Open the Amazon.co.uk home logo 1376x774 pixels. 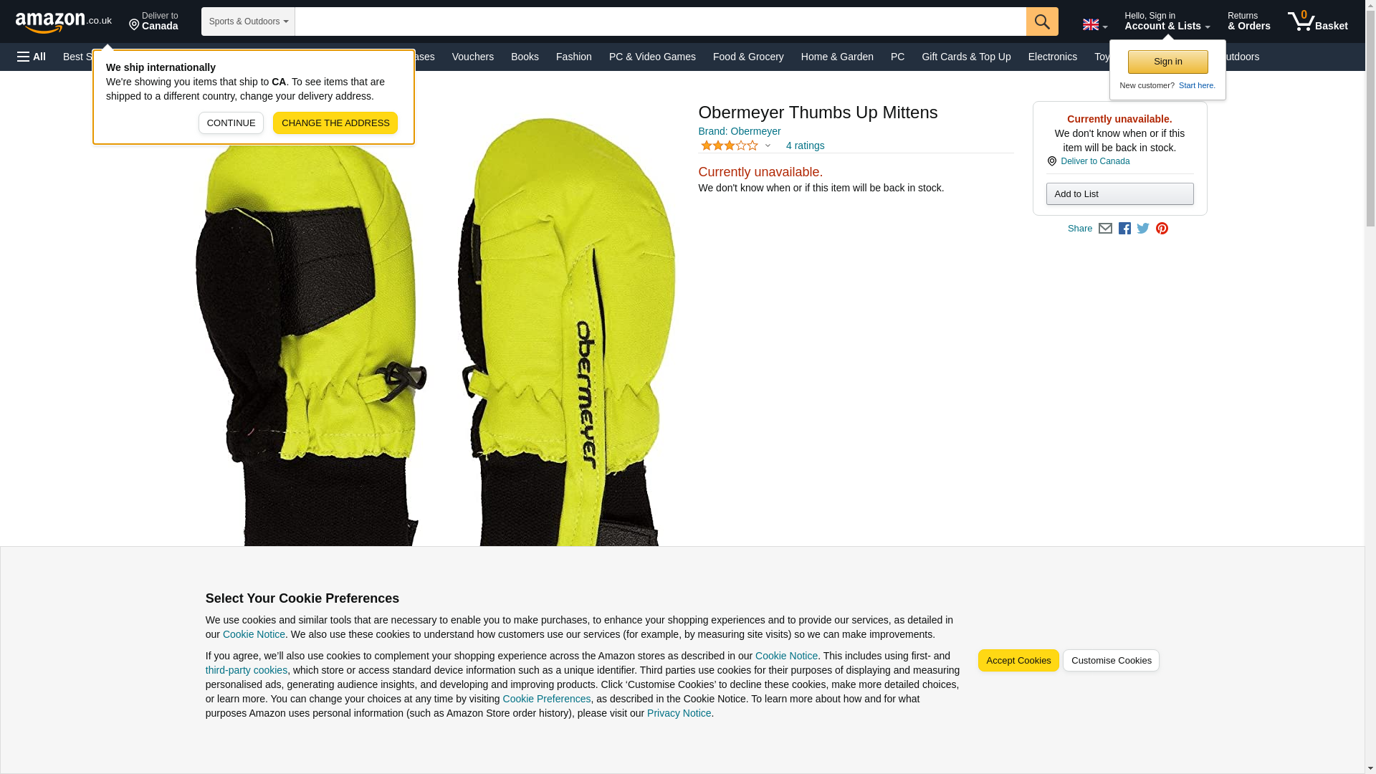click(x=64, y=22)
